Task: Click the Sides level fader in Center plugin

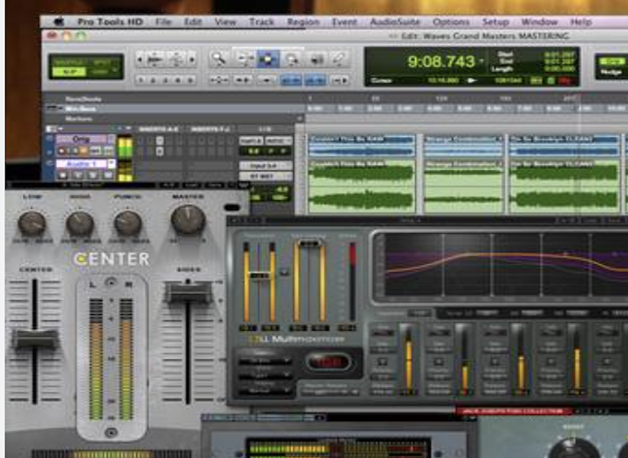Action: click(x=188, y=291)
